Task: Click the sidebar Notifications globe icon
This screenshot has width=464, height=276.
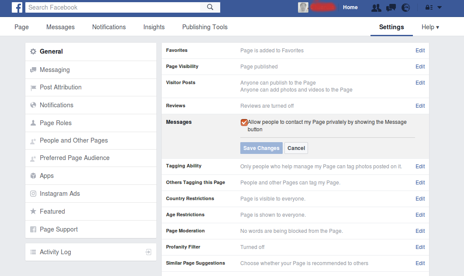Action: click(33, 105)
